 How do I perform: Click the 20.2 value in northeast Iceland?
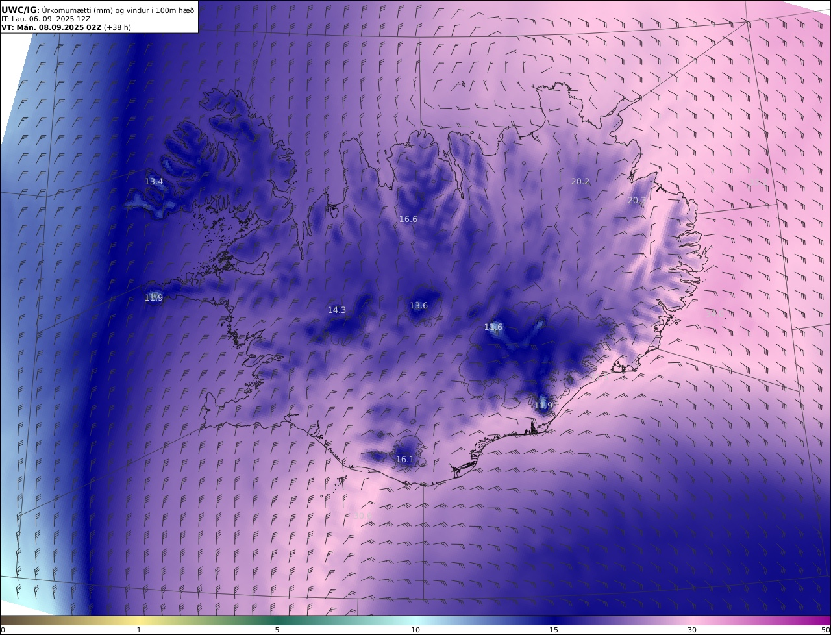[x=580, y=182]
